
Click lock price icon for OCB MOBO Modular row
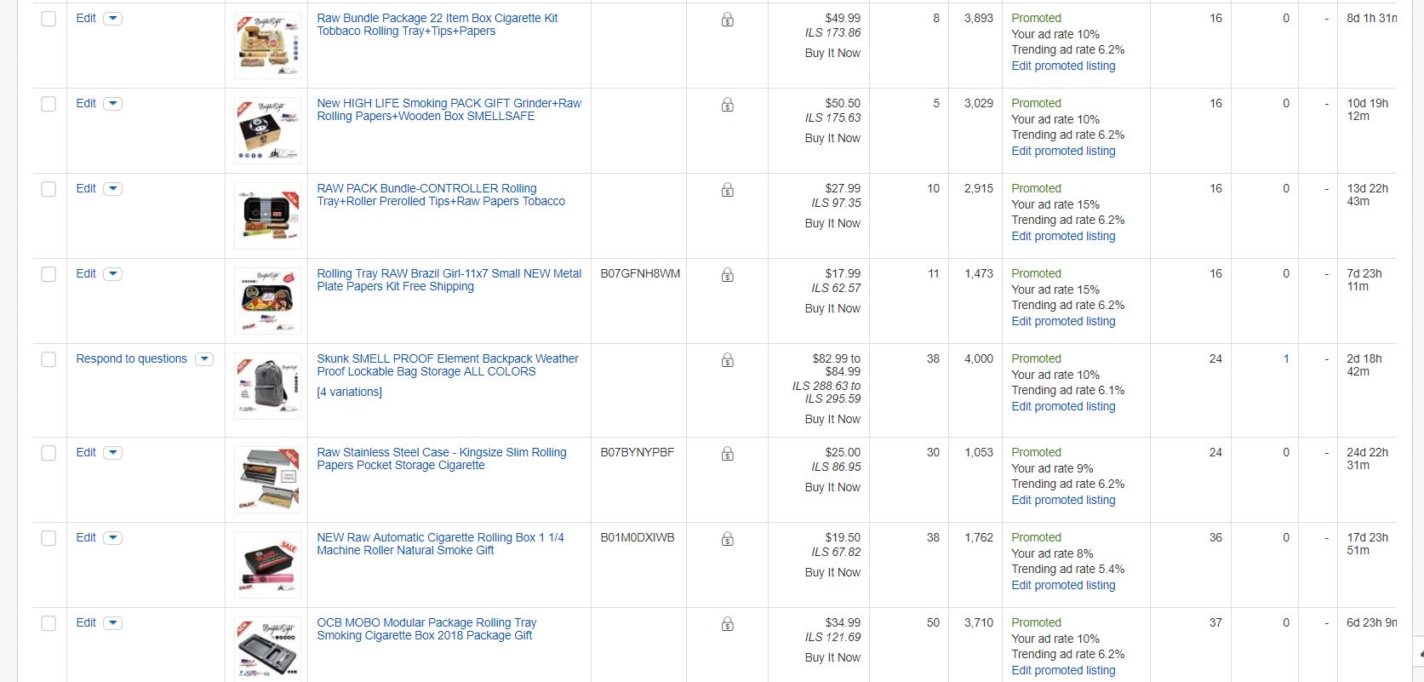pos(727,624)
